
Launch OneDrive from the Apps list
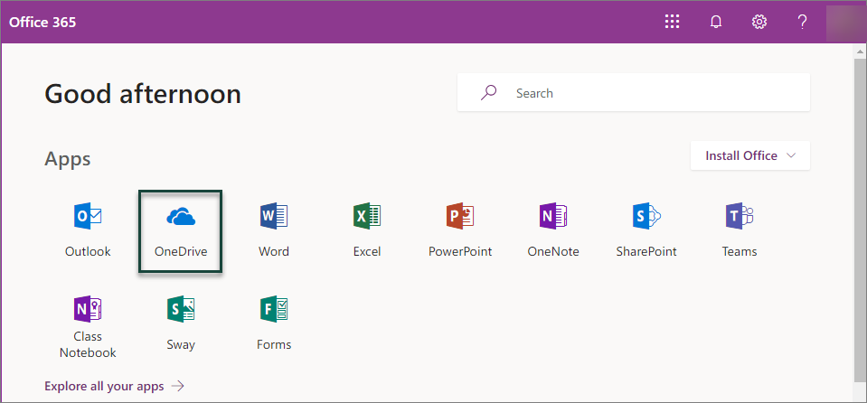(181, 230)
